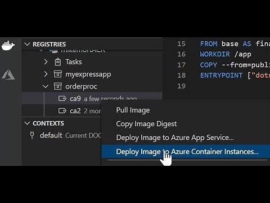Click line number 19 in the editor

(181, 86)
